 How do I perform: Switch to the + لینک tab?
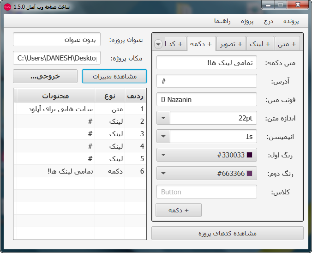tap(260, 44)
